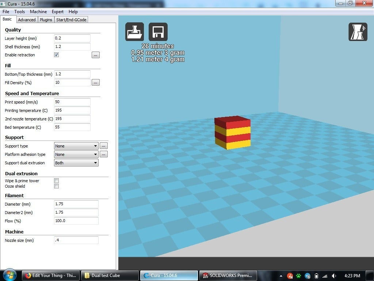The image size is (374, 281).
Task: Enable the Wipe & prime tower option
Action: coord(56,180)
